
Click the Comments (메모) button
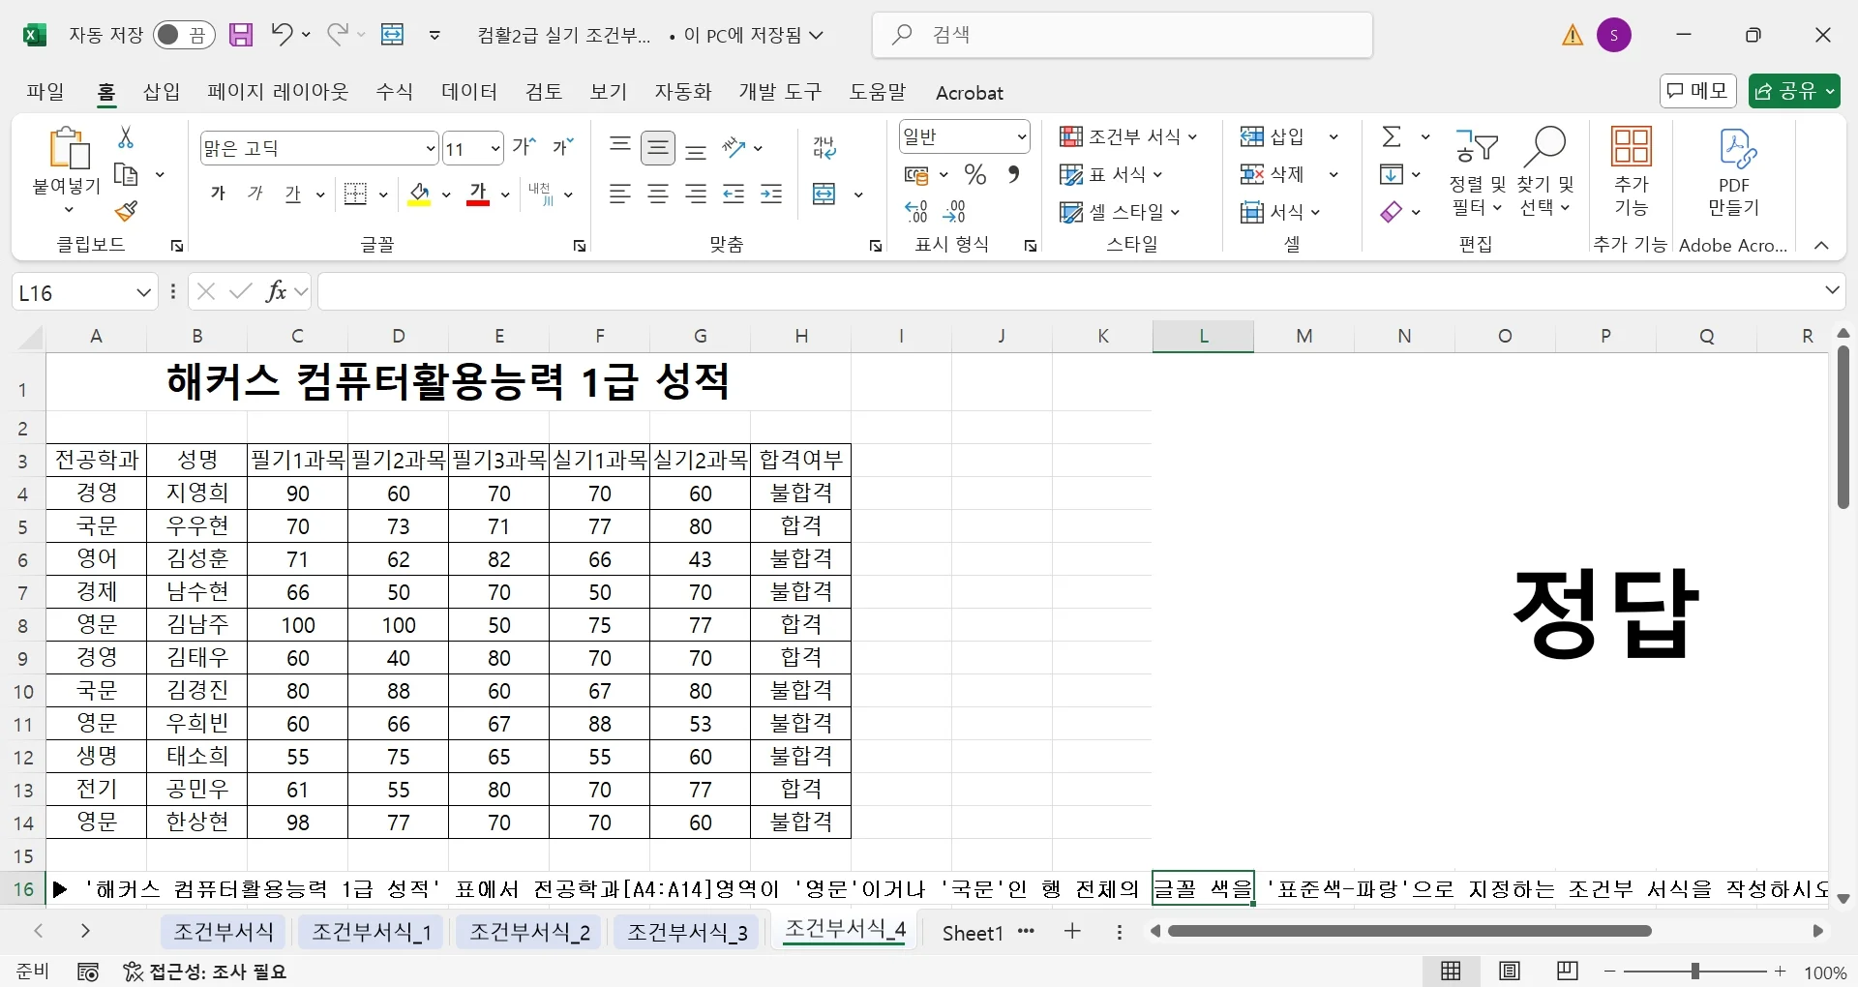1698,91
